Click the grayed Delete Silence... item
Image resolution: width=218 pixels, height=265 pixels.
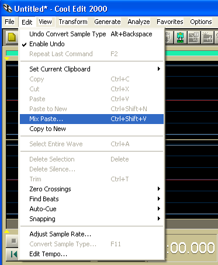[x=92, y=169]
